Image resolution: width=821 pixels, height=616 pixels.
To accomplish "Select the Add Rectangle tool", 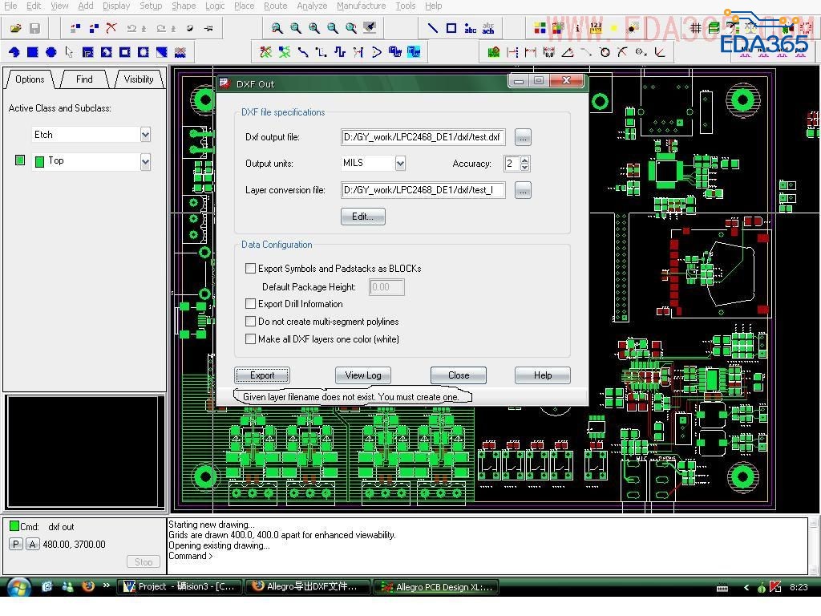I will tap(451, 28).
